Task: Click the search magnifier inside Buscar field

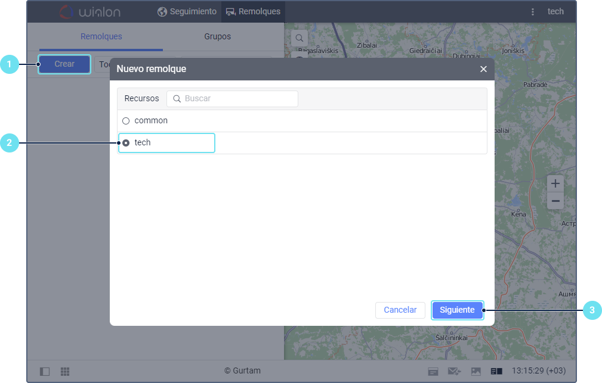Action: click(x=177, y=99)
